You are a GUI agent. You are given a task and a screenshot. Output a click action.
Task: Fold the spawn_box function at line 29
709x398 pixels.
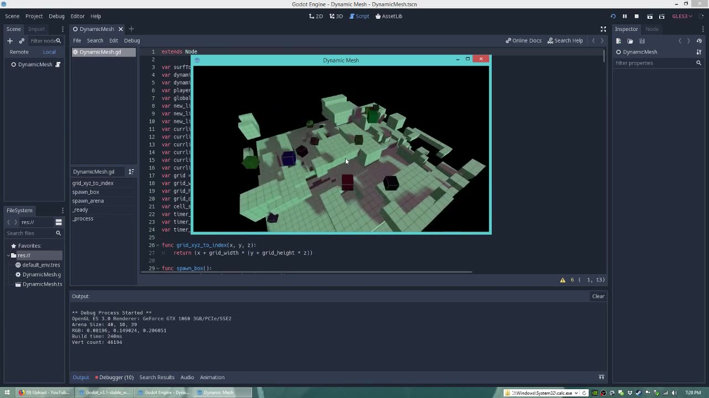coord(158,268)
